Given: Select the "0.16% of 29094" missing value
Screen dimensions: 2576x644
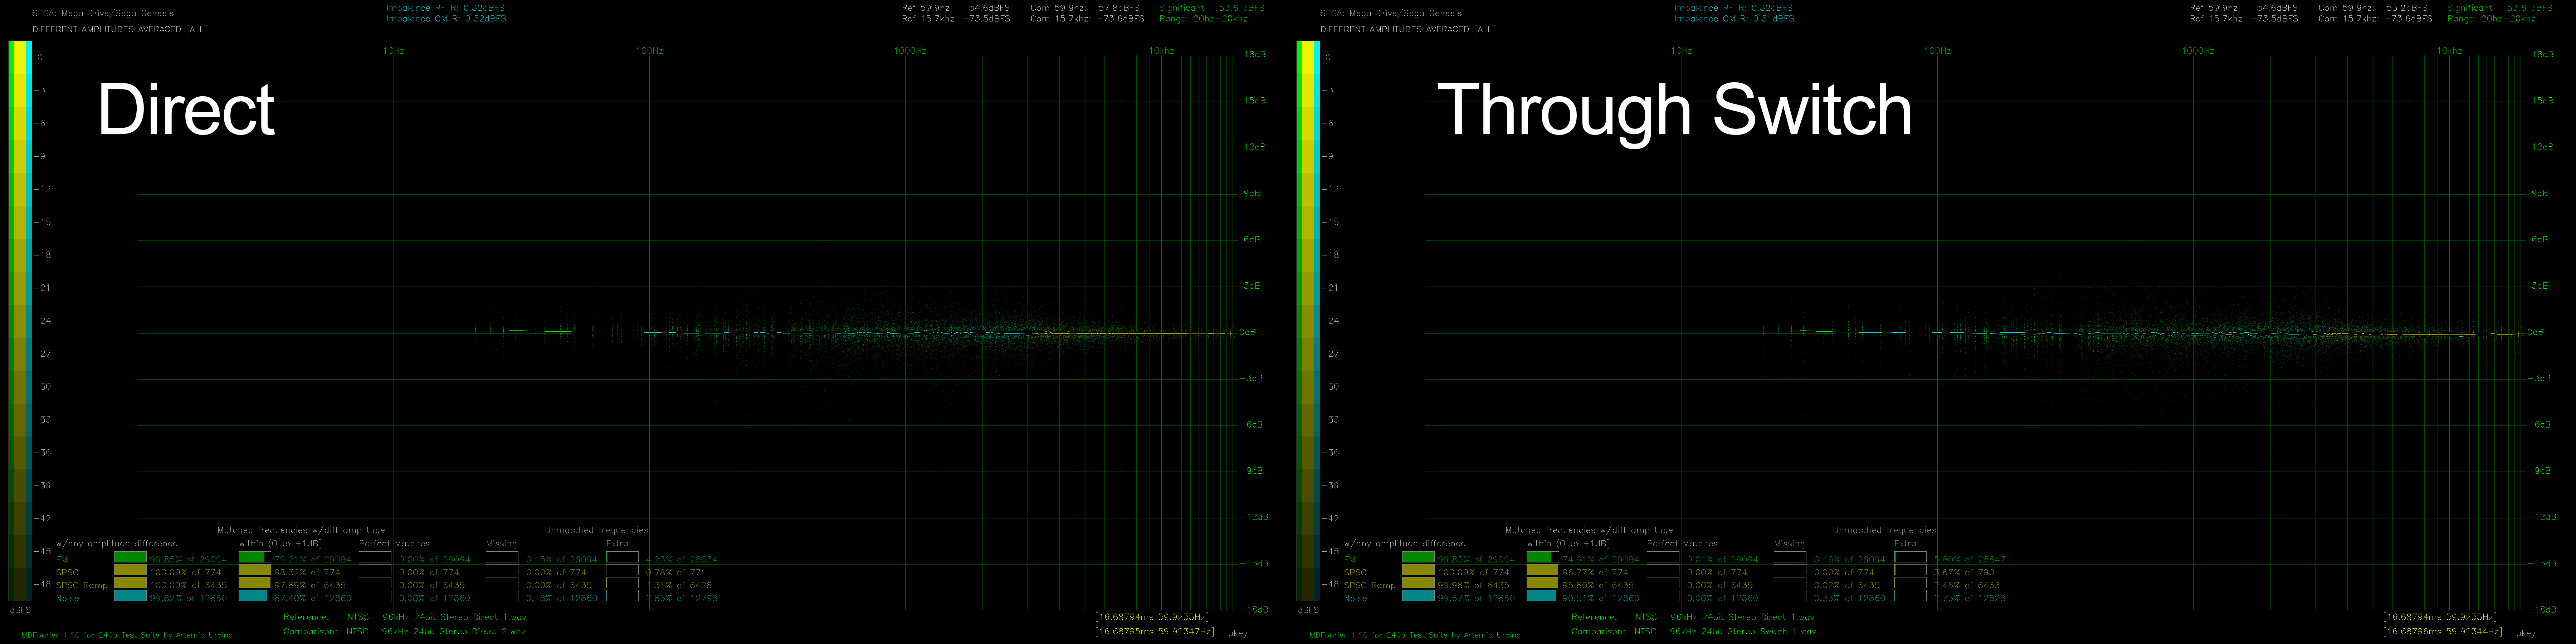Looking at the screenshot, I should pyautogui.click(x=1850, y=560).
